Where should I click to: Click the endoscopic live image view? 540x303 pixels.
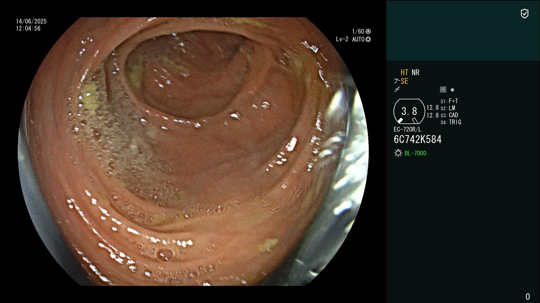pos(193,151)
